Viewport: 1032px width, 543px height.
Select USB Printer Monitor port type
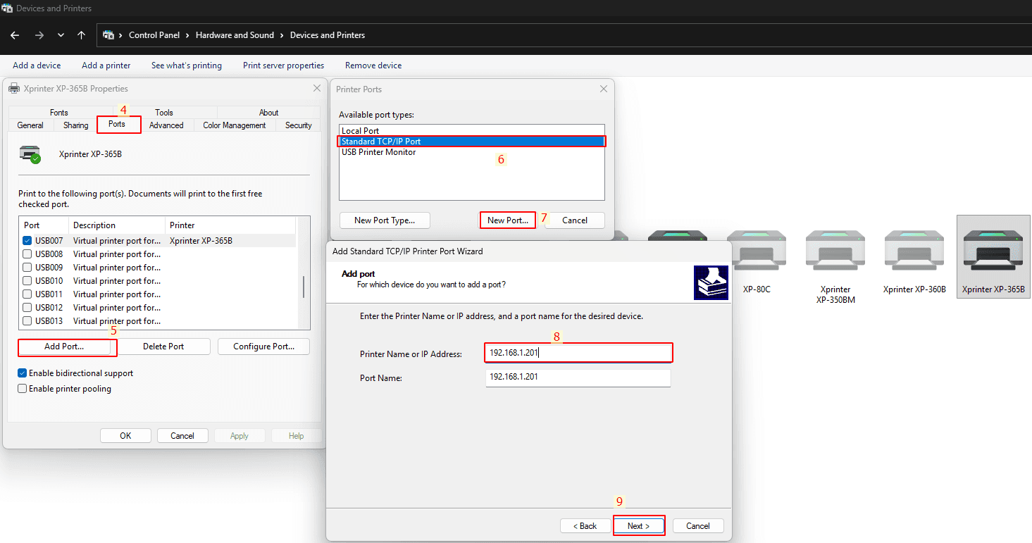pos(472,152)
